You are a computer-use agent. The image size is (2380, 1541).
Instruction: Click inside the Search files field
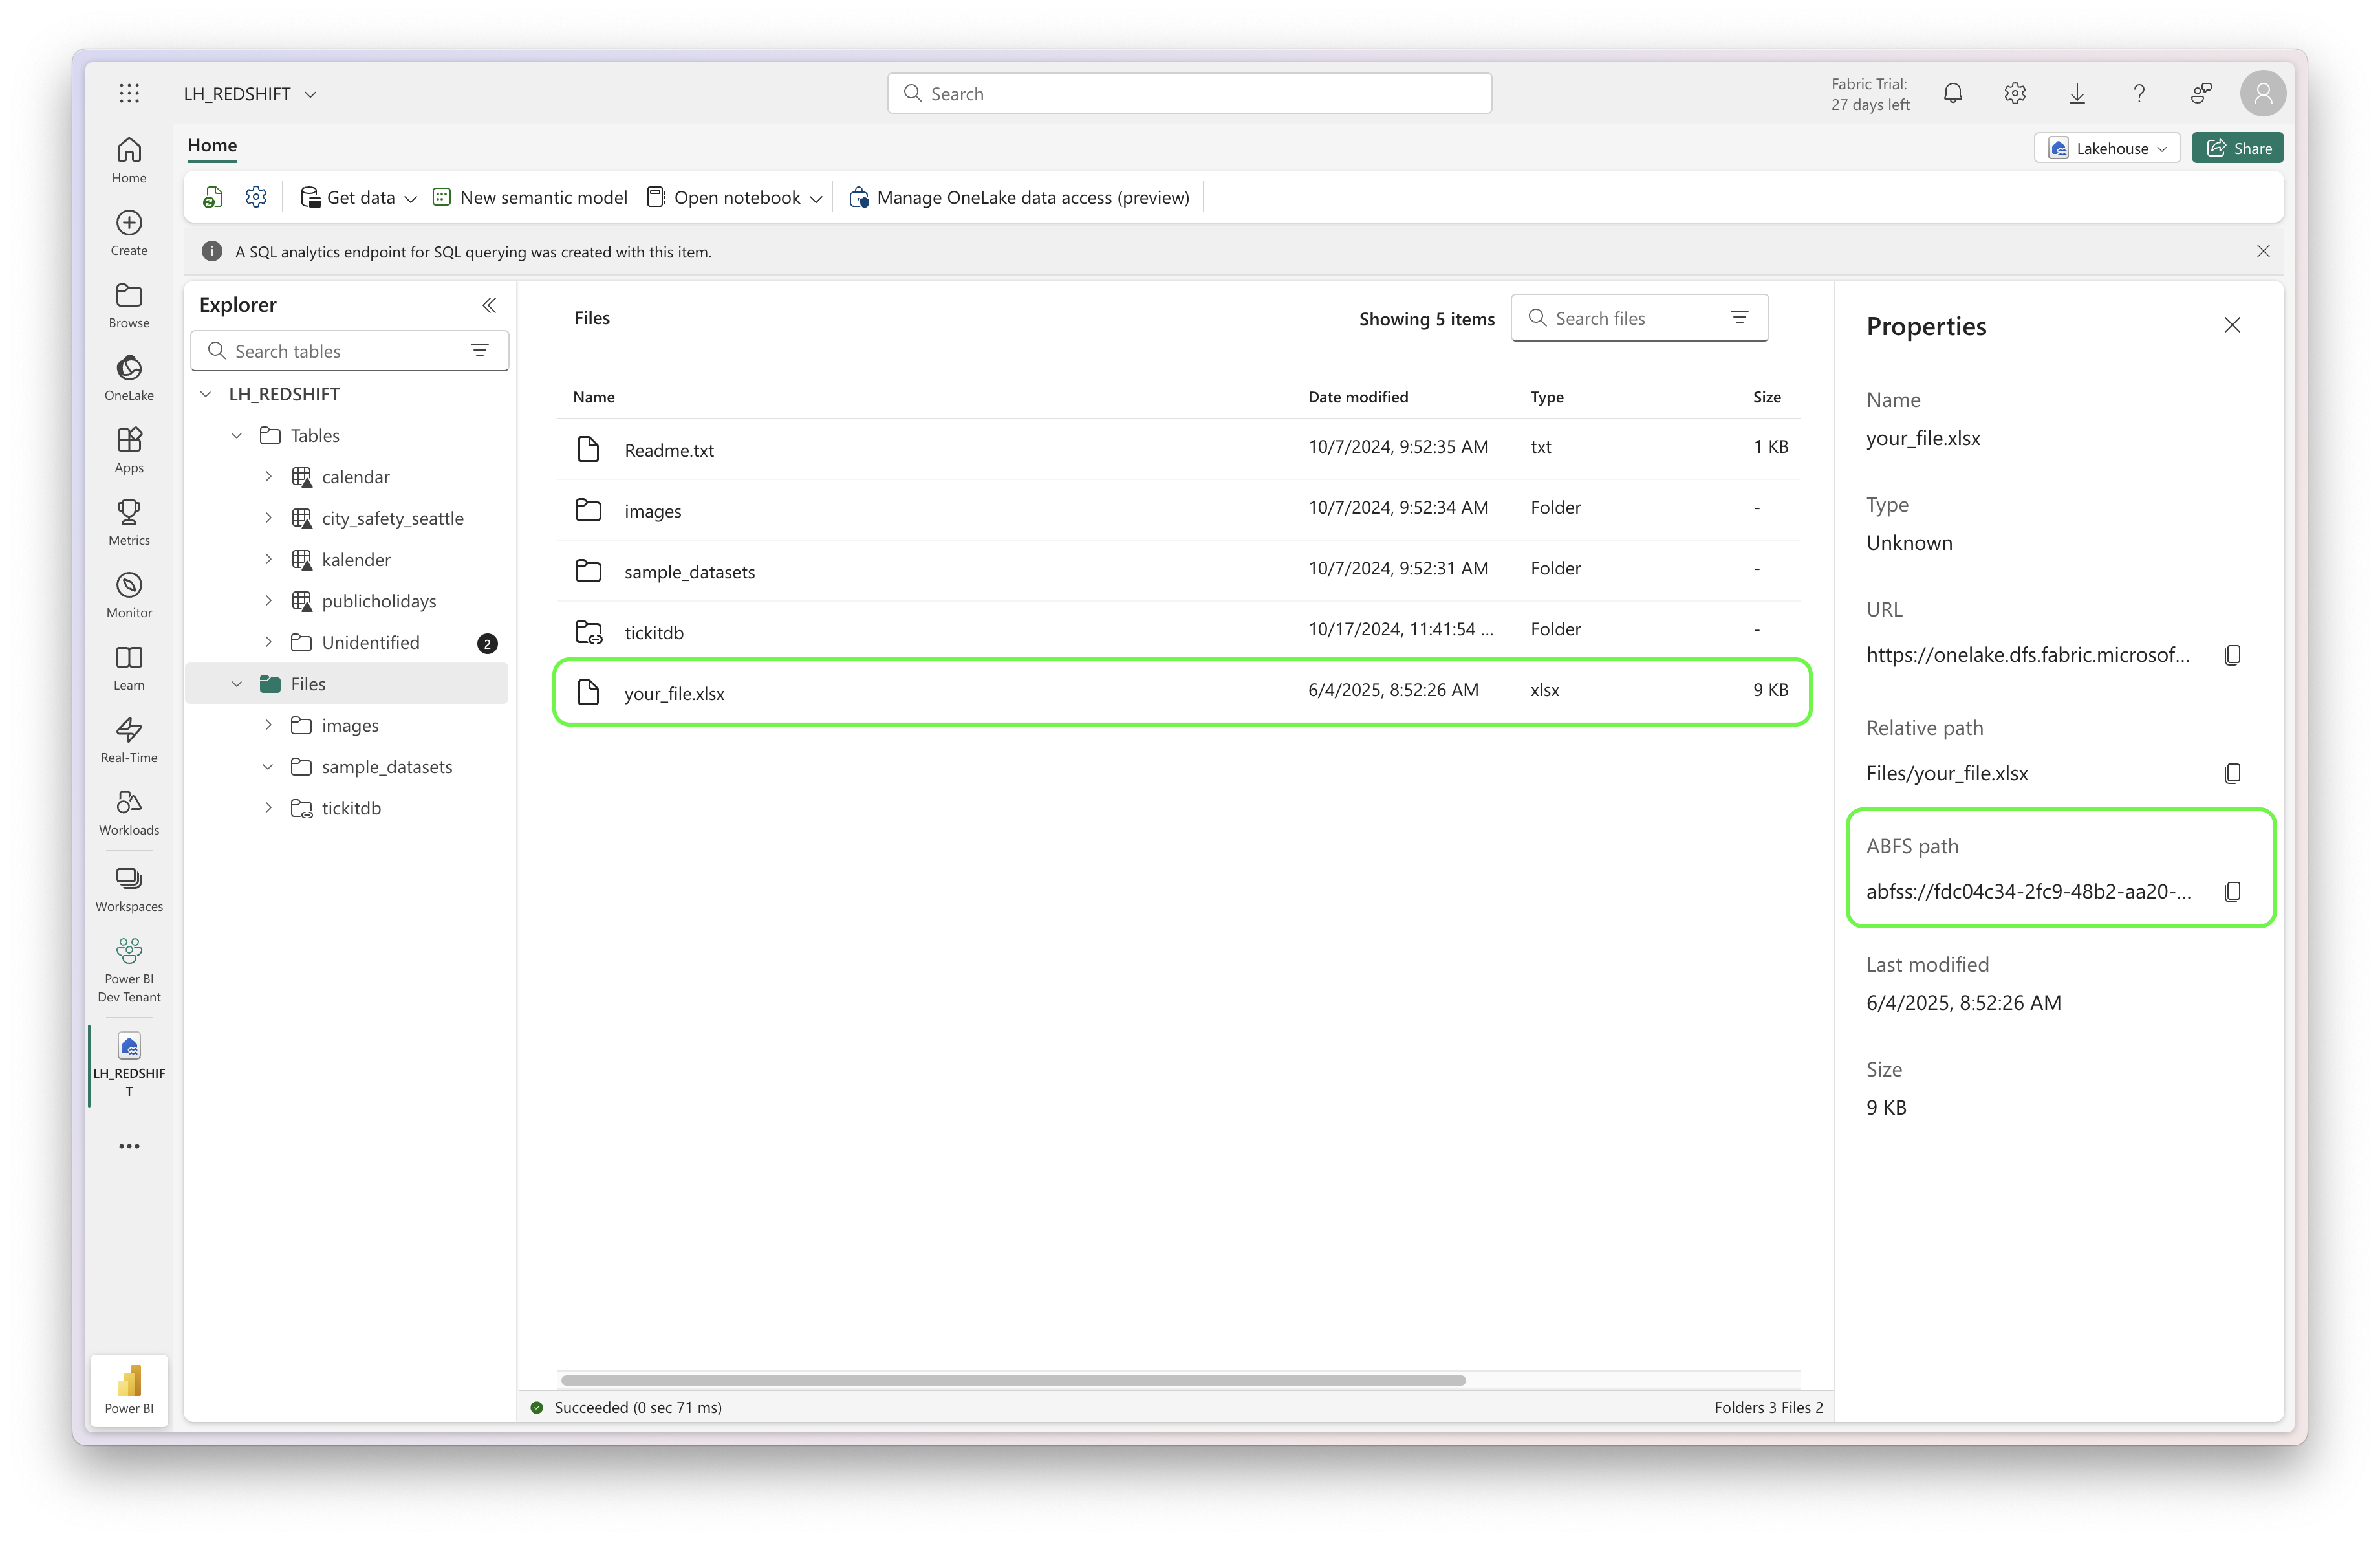1620,317
